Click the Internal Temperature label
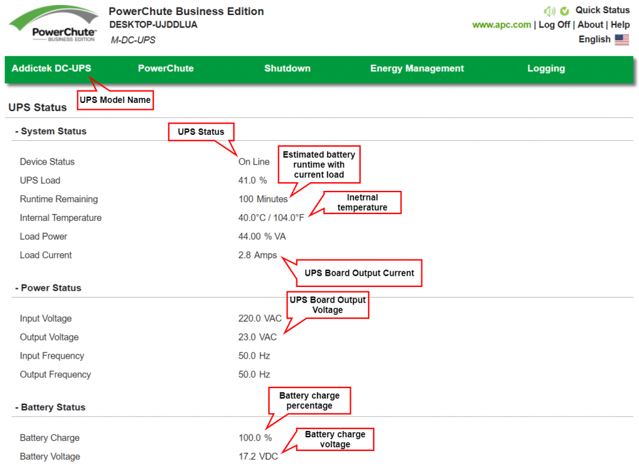This screenshot has height=466, width=639. click(x=61, y=218)
